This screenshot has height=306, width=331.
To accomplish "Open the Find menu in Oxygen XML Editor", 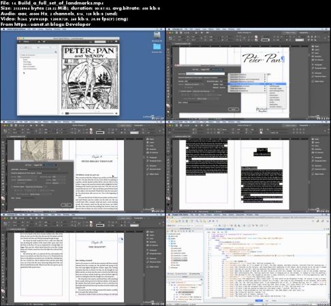I will 202,214.
